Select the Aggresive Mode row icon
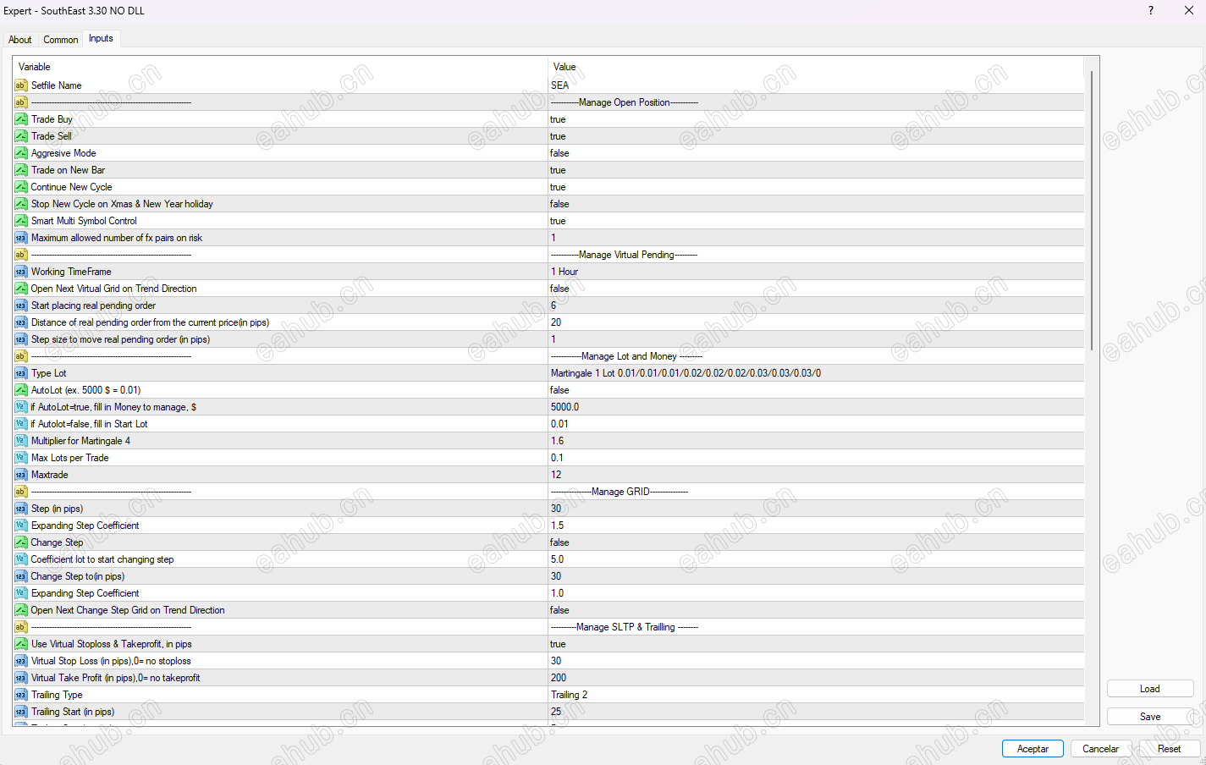This screenshot has height=765, width=1206. 21,153
